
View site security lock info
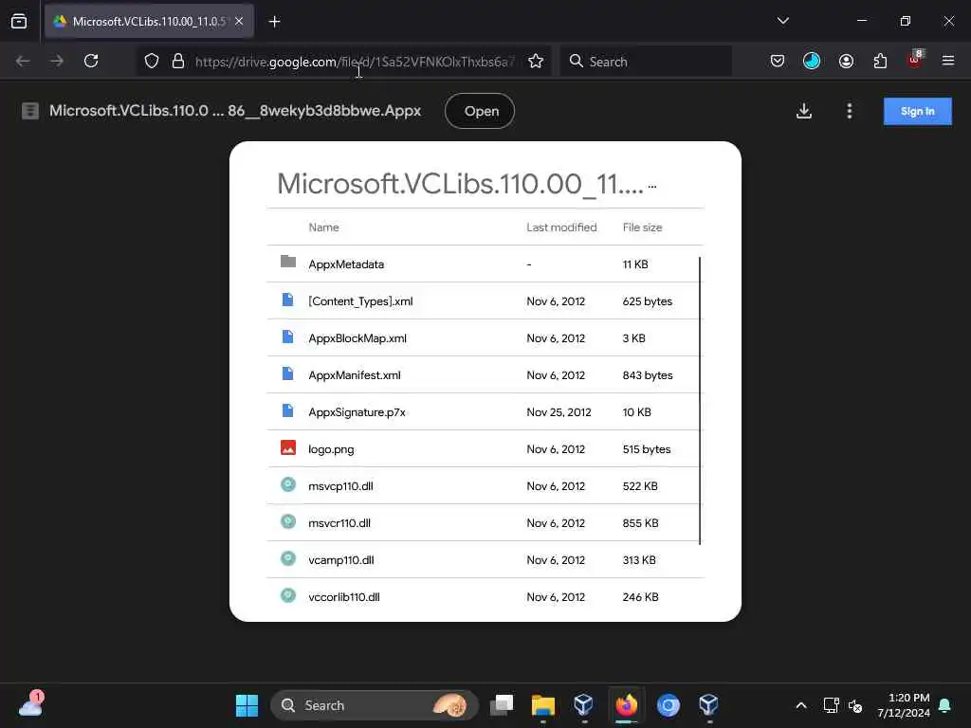(178, 62)
